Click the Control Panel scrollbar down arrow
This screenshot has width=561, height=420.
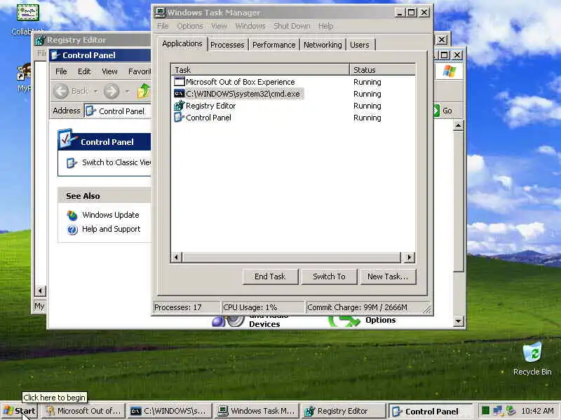click(459, 321)
